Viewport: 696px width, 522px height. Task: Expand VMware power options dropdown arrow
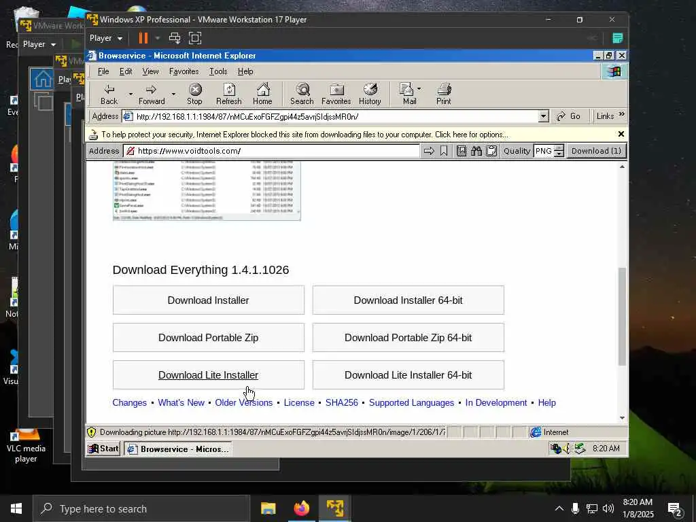(x=157, y=38)
